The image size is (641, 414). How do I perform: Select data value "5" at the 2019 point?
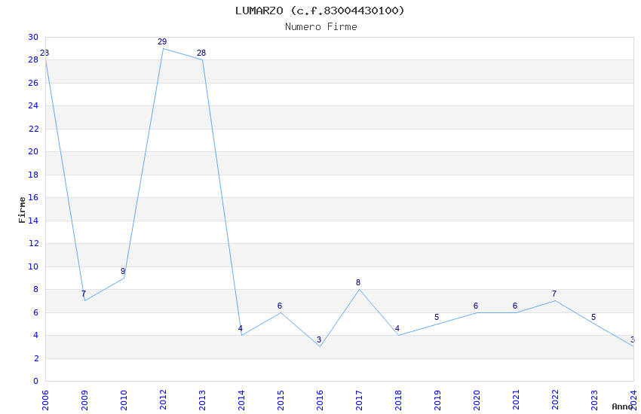coord(437,318)
